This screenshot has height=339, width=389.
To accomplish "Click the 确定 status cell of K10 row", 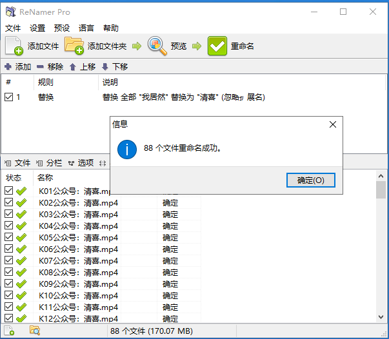I will 170,296.
